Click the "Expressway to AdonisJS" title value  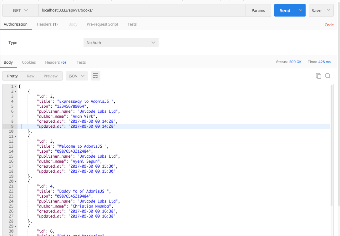point(85,101)
